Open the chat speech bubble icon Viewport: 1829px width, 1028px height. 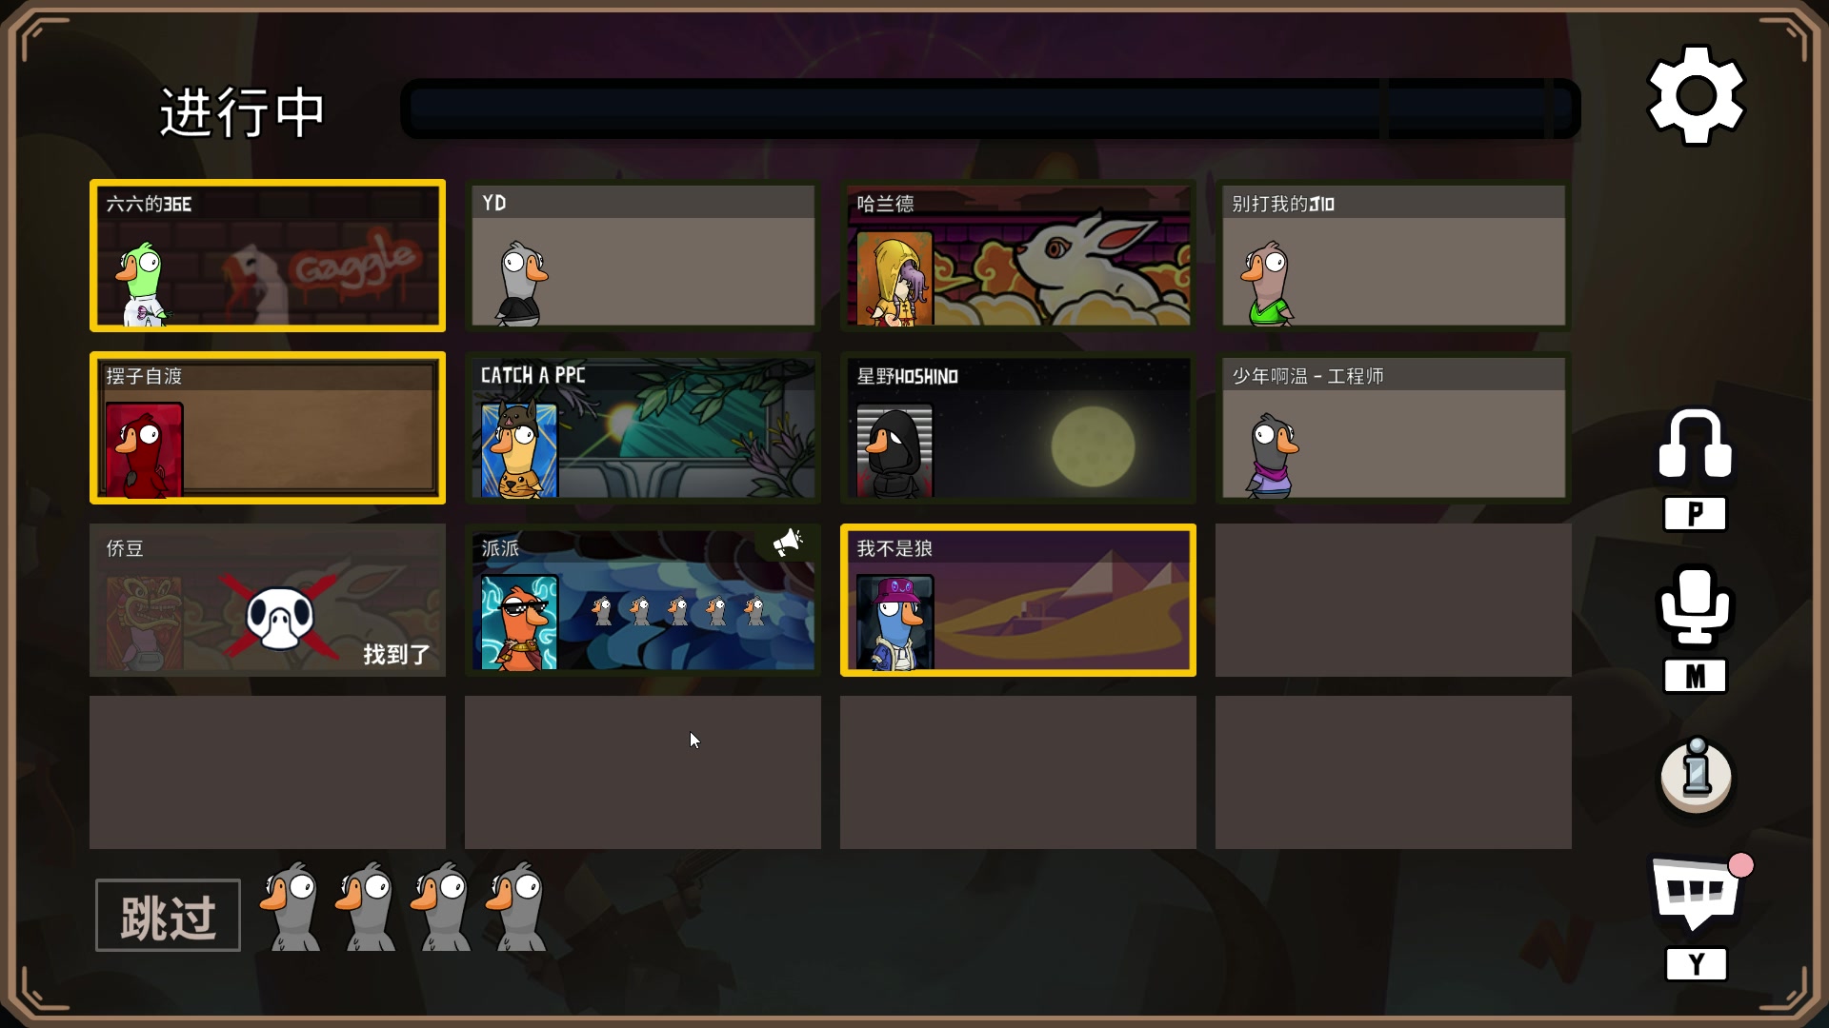1697,892
